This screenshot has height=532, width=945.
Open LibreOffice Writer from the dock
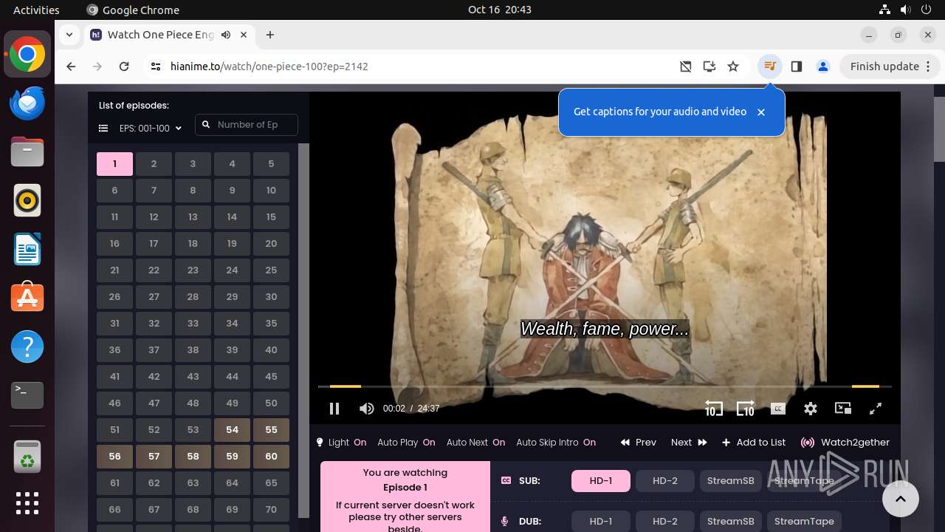[x=27, y=249]
